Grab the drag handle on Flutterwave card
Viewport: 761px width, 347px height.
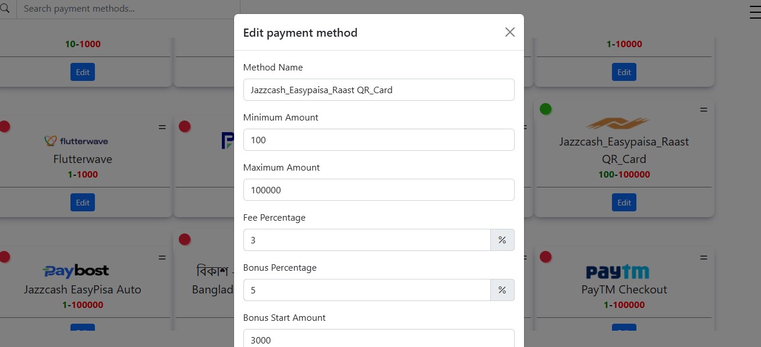pyautogui.click(x=162, y=127)
